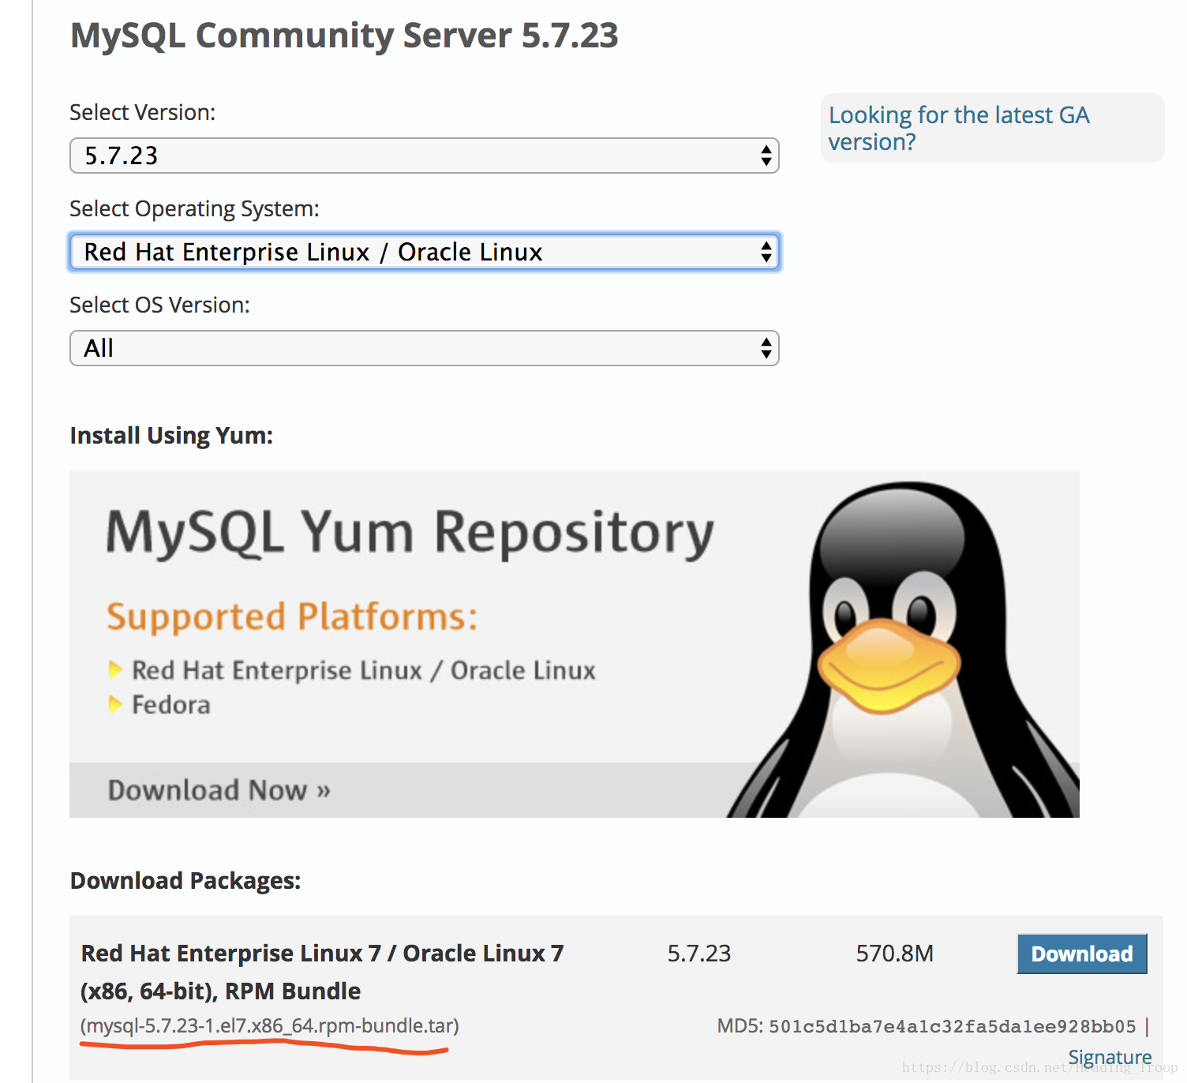Click the MD5 checksum value text
The width and height of the screenshot is (1187, 1083).
[953, 1026]
